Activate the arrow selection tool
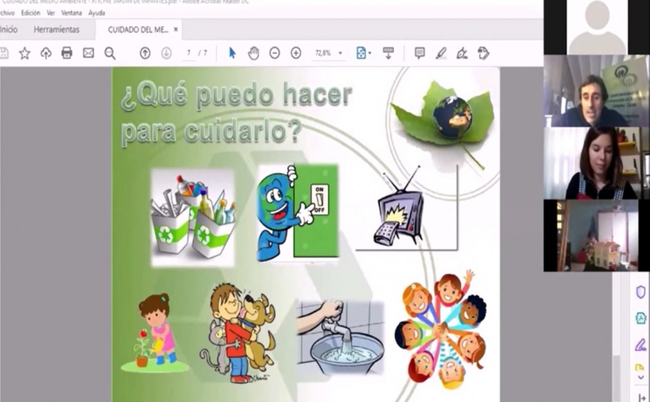 pos(232,53)
